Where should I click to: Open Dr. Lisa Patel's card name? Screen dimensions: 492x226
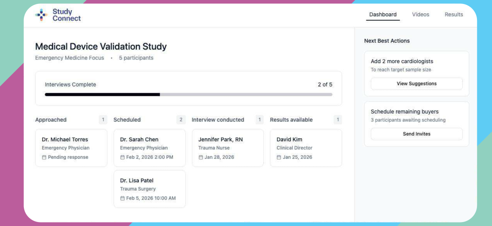click(x=137, y=181)
